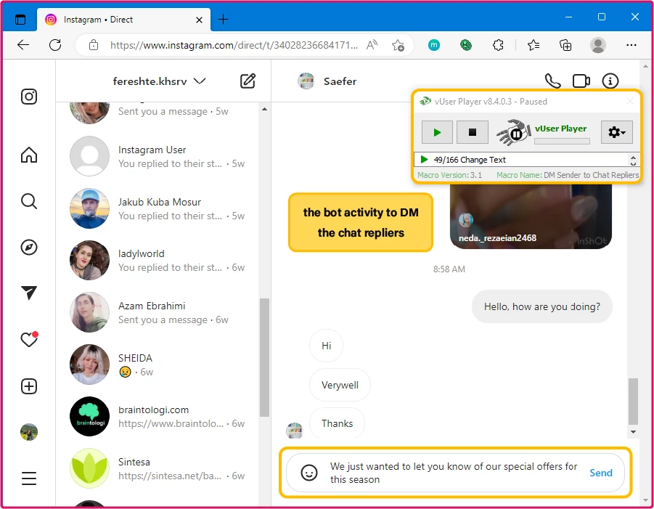654x509 pixels.
Task: Close the Instagram Direct tab
Action: click(x=200, y=20)
